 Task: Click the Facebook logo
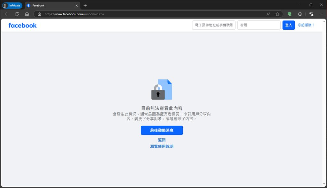[22, 25]
